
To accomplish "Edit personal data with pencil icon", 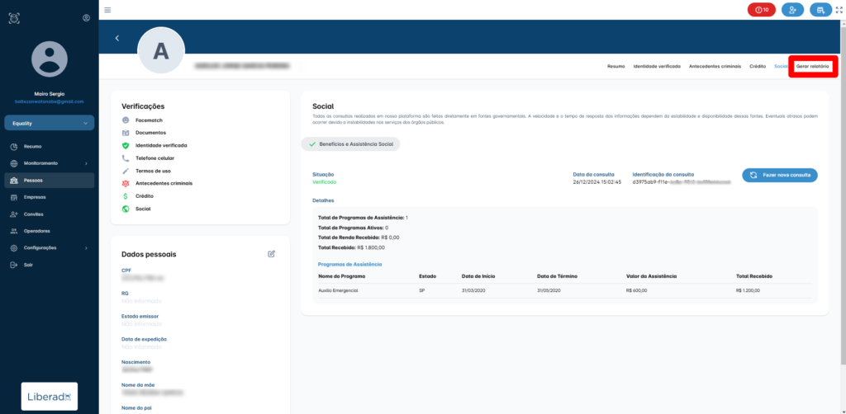I will (271, 253).
